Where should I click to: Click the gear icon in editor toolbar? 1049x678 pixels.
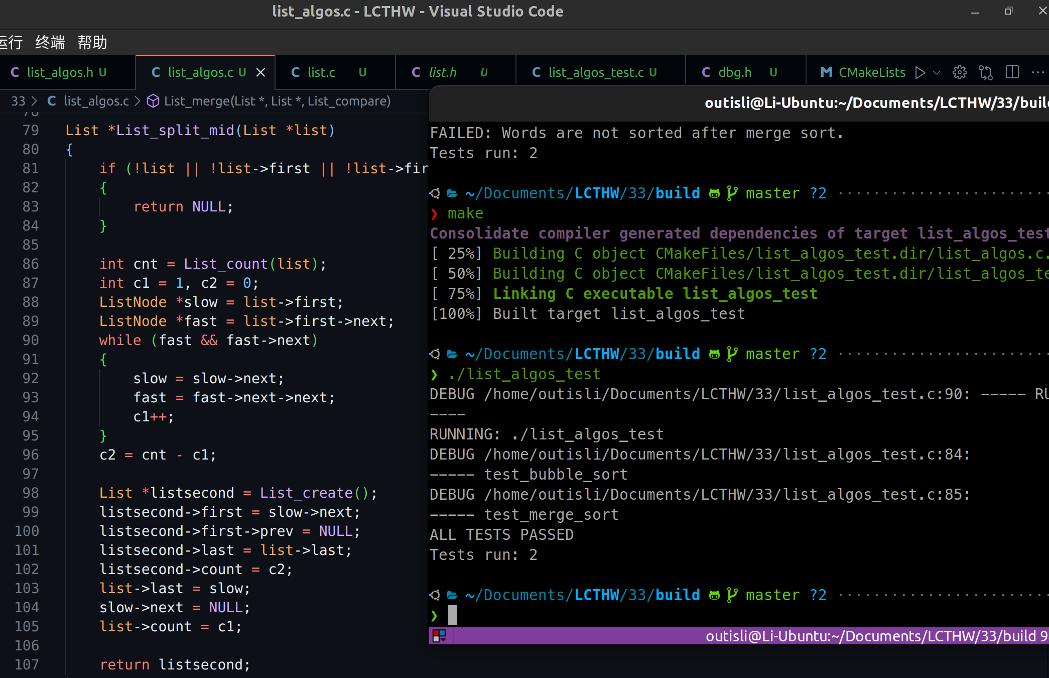coord(959,72)
